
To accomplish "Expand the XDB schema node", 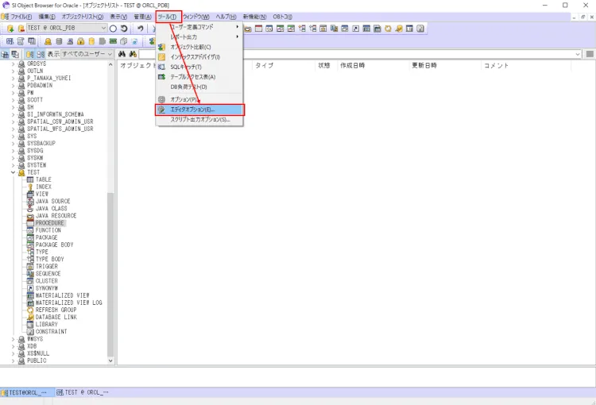I will pos(14,346).
